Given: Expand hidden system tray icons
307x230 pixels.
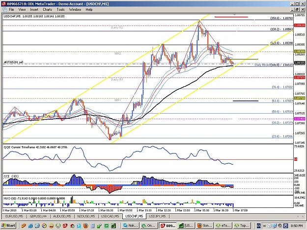Looking at the screenshot, I should 265,226.
